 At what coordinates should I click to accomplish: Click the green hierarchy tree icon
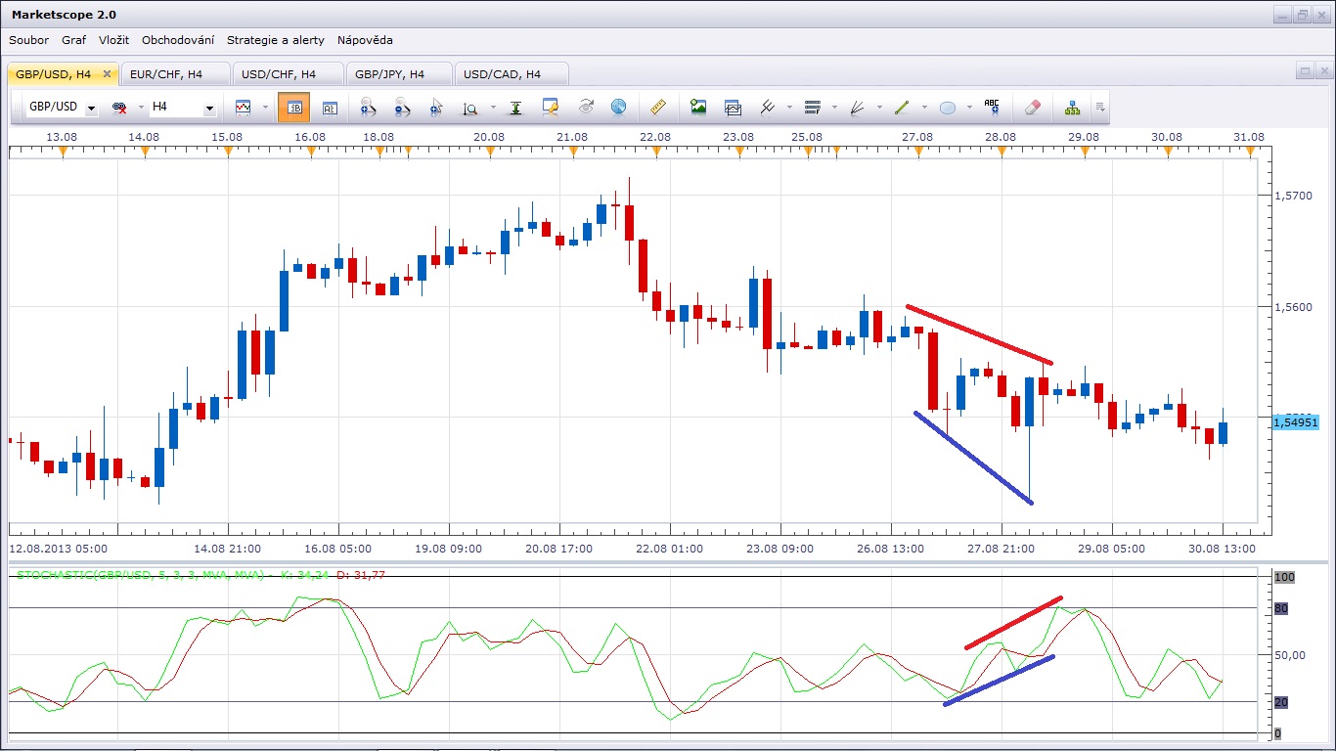pyautogui.click(x=1073, y=108)
